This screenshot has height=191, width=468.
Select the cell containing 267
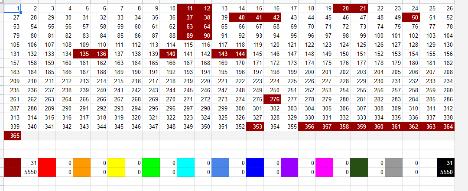pos(117,99)
